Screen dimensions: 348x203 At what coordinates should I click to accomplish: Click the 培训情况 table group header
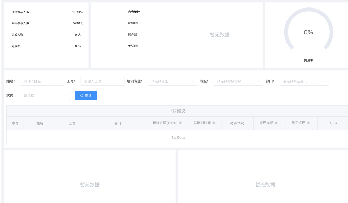point(178,111)
